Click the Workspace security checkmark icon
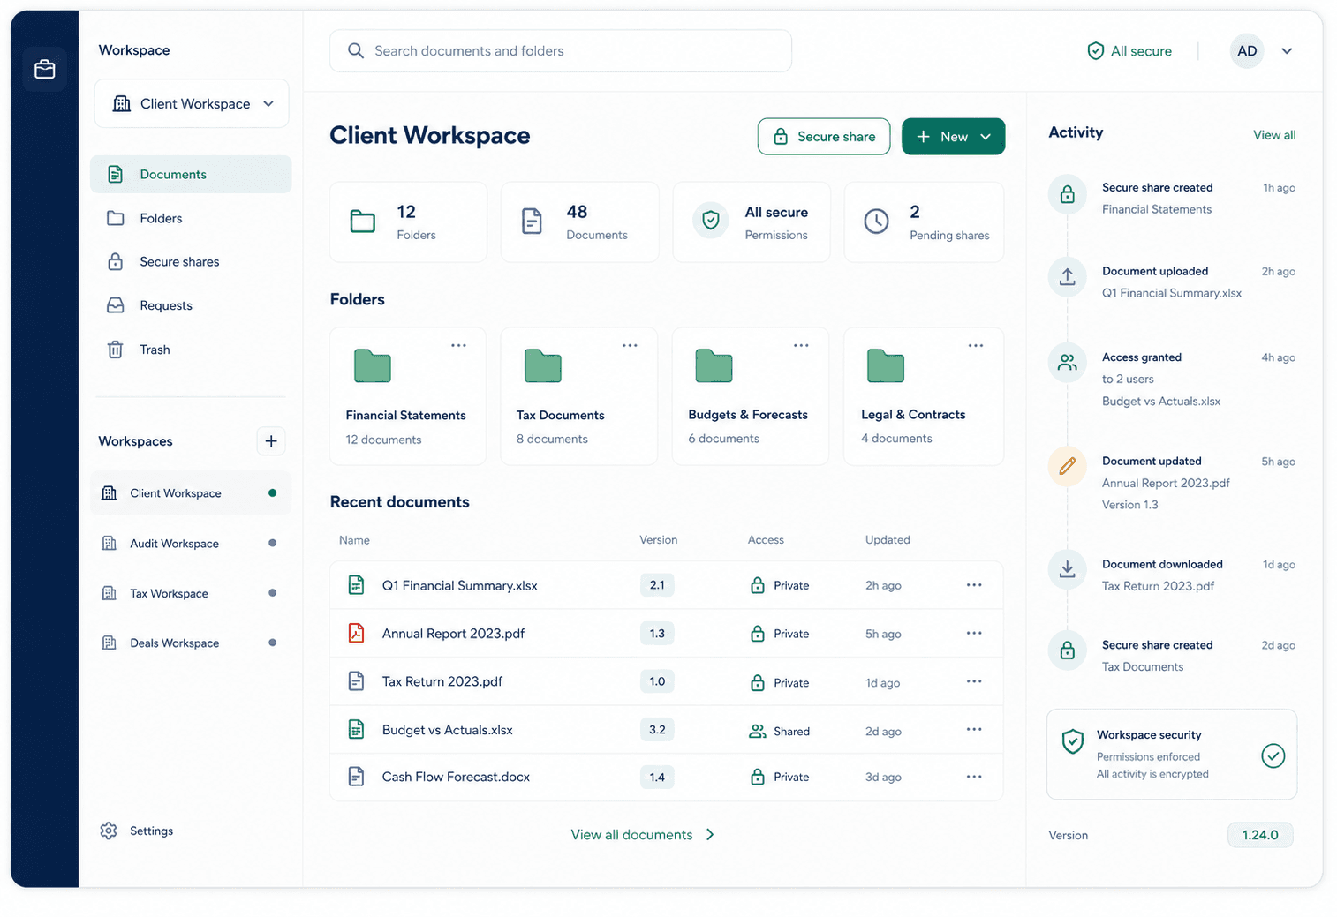Viewport: 1337px width, 917px height. point(1273,755)
